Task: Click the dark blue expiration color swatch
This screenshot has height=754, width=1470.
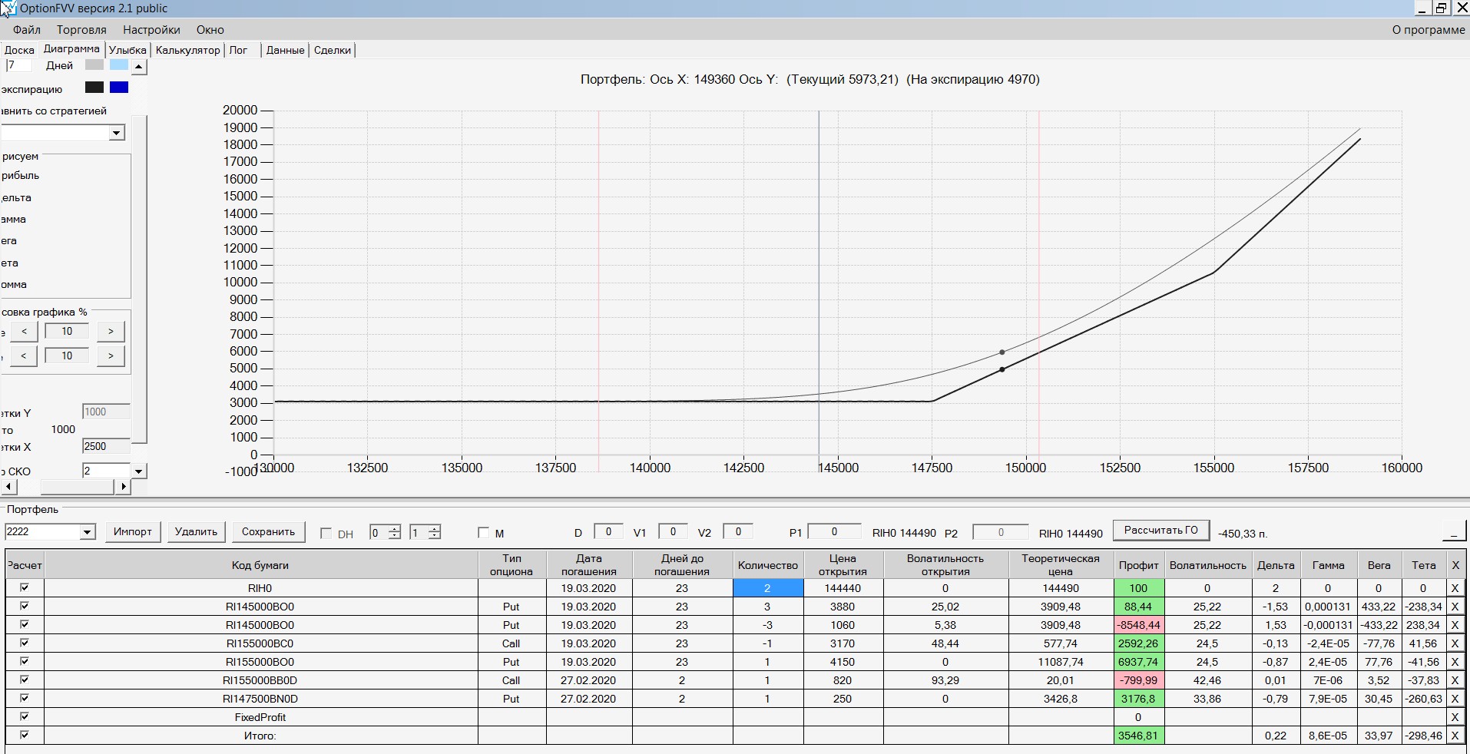Action: point(119,88)
